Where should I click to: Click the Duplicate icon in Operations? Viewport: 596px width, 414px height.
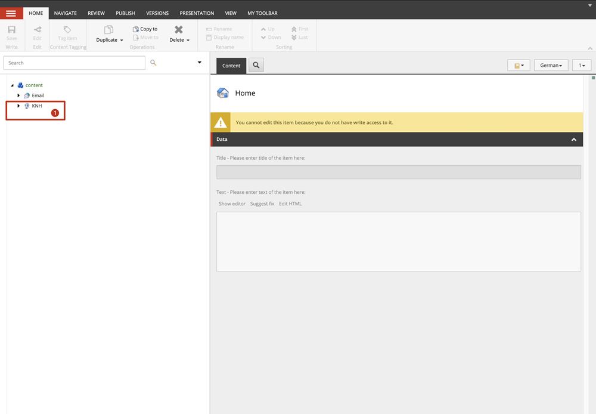pos(108,30)
